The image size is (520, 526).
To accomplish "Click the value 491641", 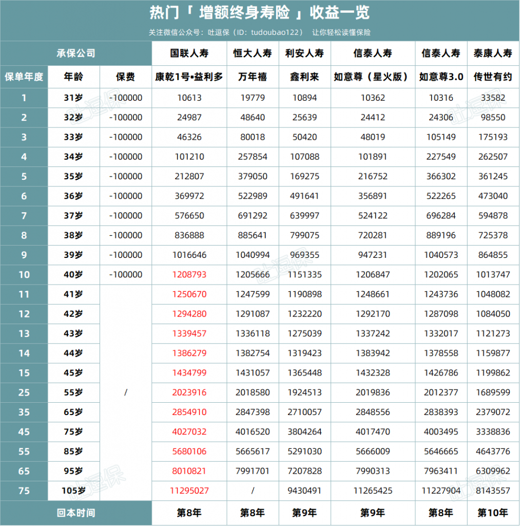I will click(x=304, y=196).
